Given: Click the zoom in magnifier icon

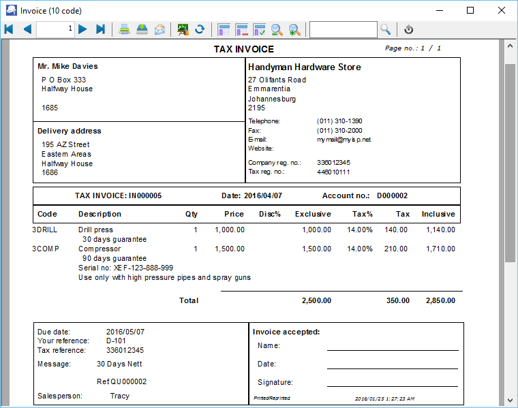Looking at the screenshot, I should click(x=294, y=29).
